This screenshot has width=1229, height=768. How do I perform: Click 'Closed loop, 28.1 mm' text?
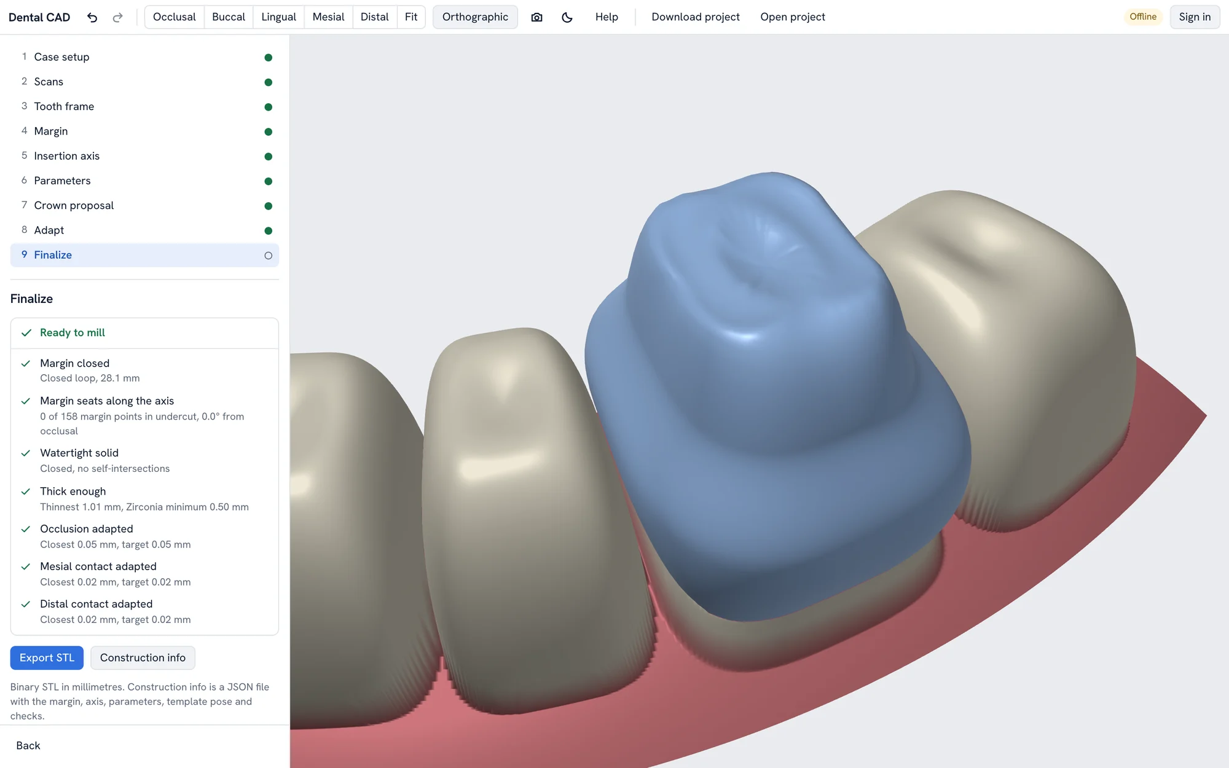point(90,378)
